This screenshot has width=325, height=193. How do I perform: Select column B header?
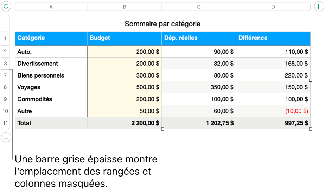tap(125, 7)
